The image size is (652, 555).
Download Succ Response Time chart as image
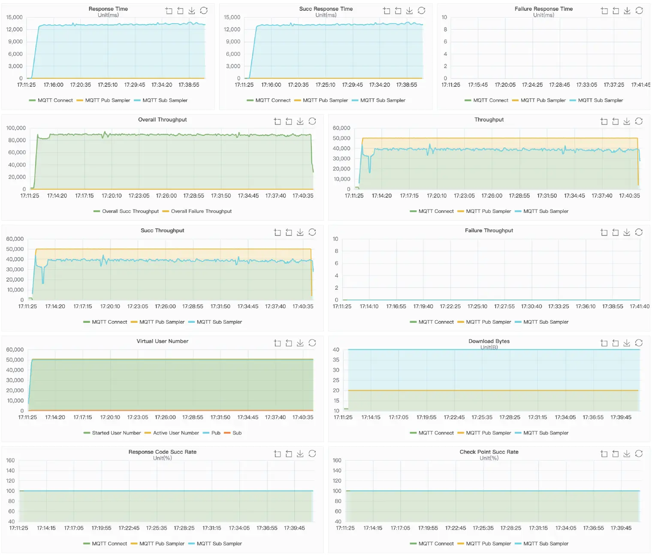tap(410, 11)
